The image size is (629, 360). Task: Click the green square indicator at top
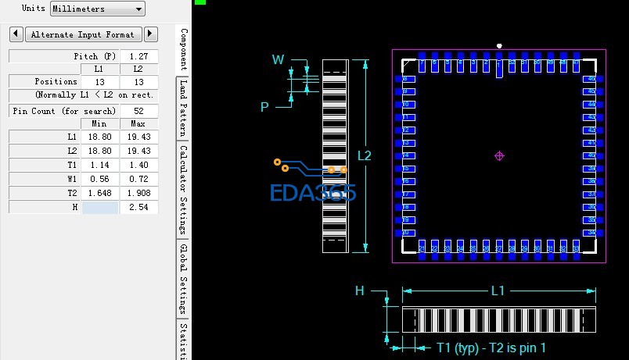pyautogui.click(x=200, y=2)
